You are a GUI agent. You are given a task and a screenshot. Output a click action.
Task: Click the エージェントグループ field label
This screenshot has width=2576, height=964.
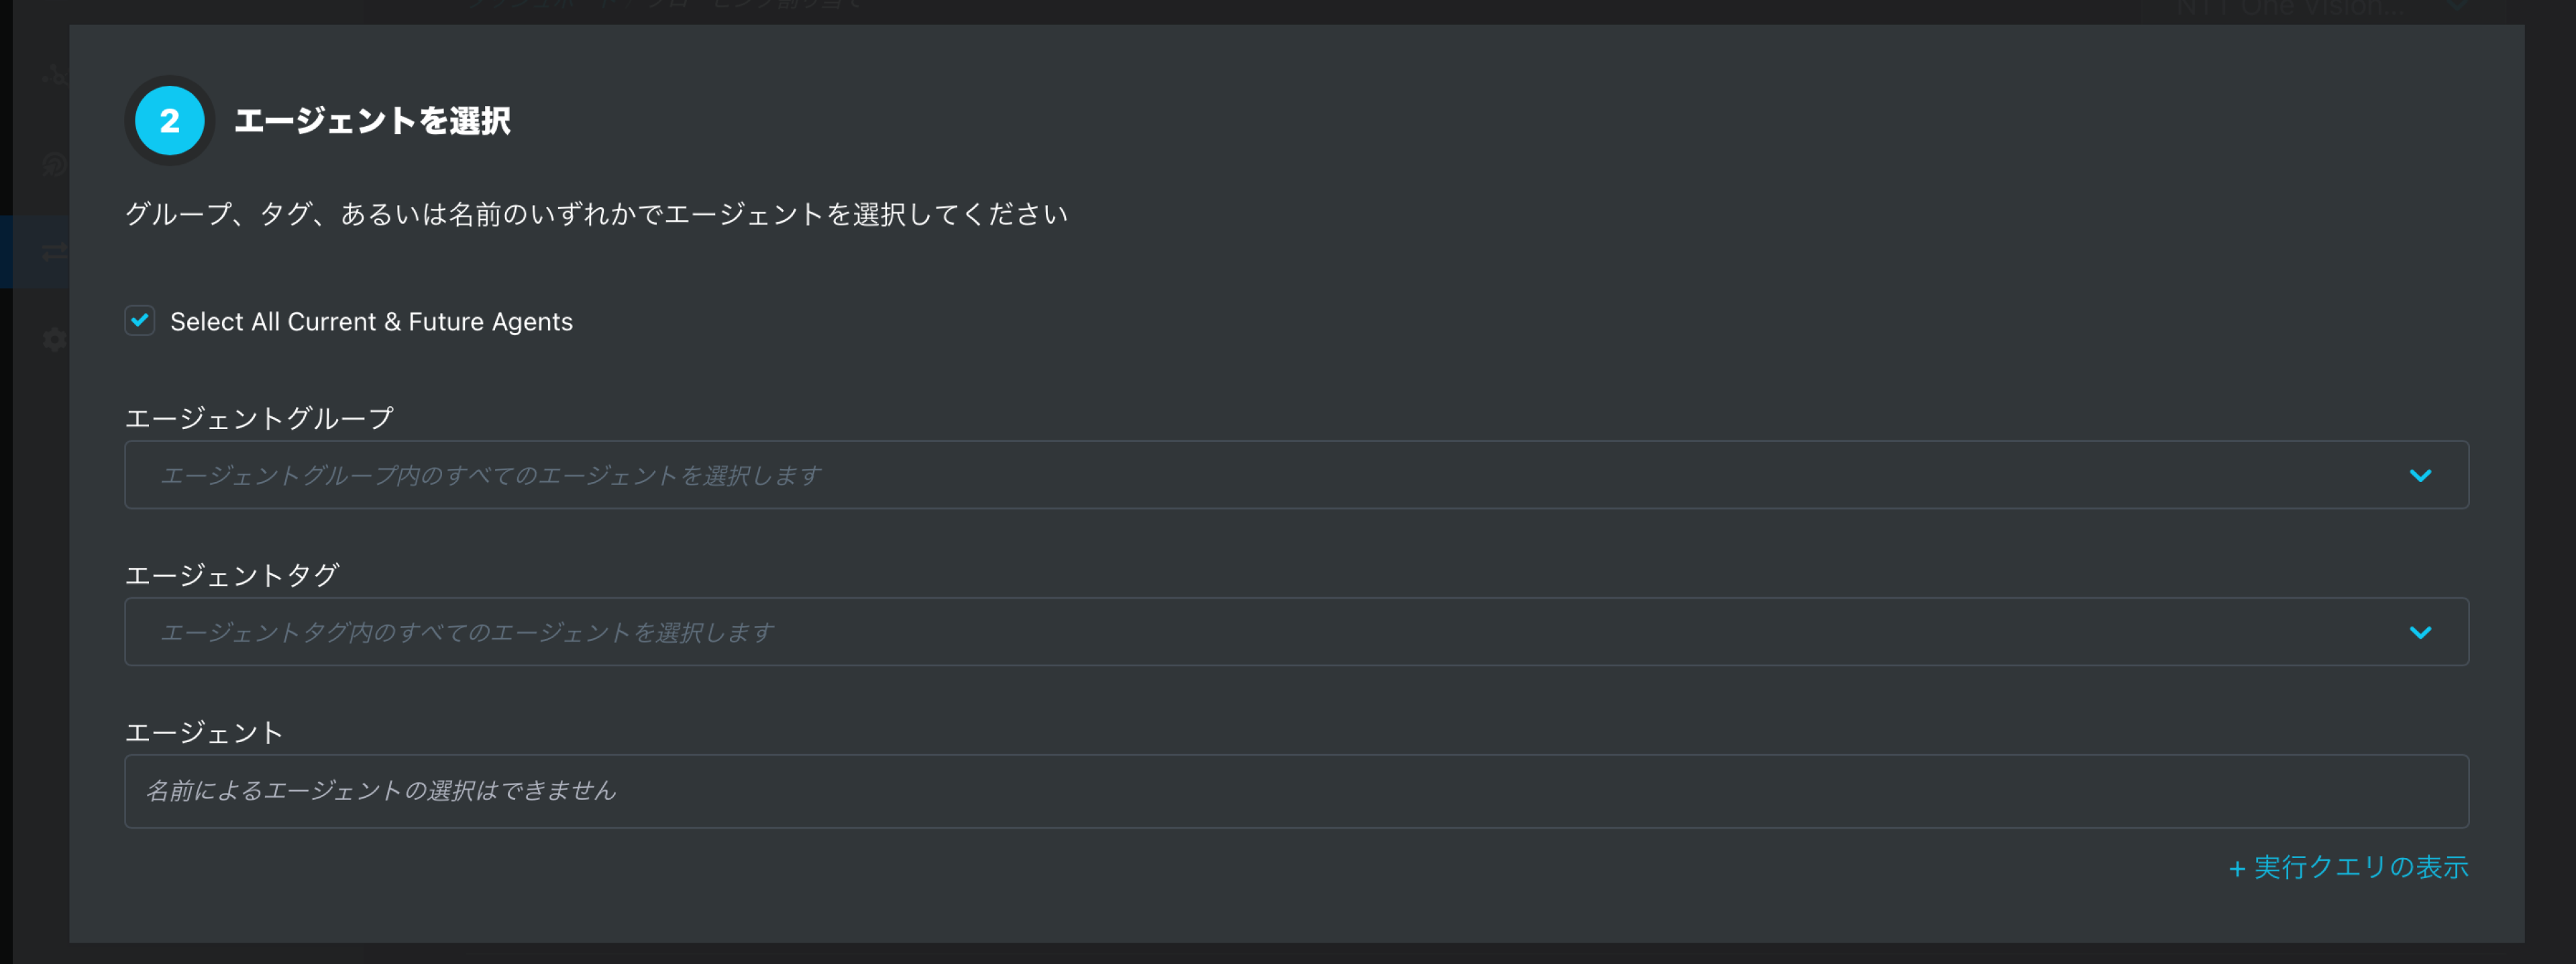click(x=259, y=418)
